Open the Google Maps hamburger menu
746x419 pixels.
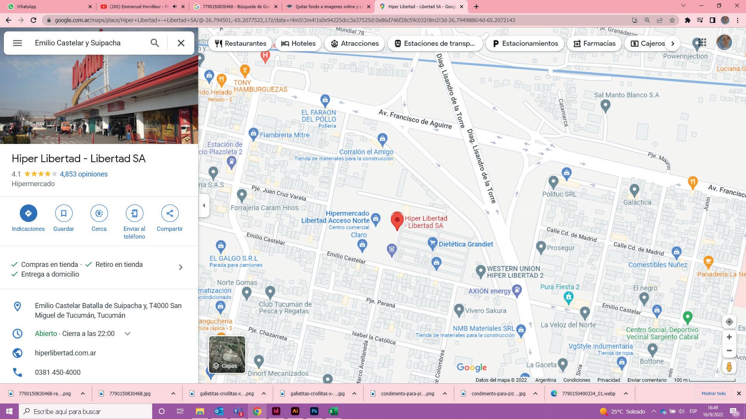[x=17, y=43]
